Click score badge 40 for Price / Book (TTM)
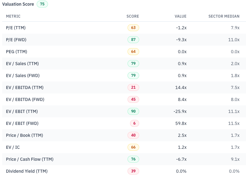Image resolution: width=246 pixels, height=179 pixels. tap(133, 135)
